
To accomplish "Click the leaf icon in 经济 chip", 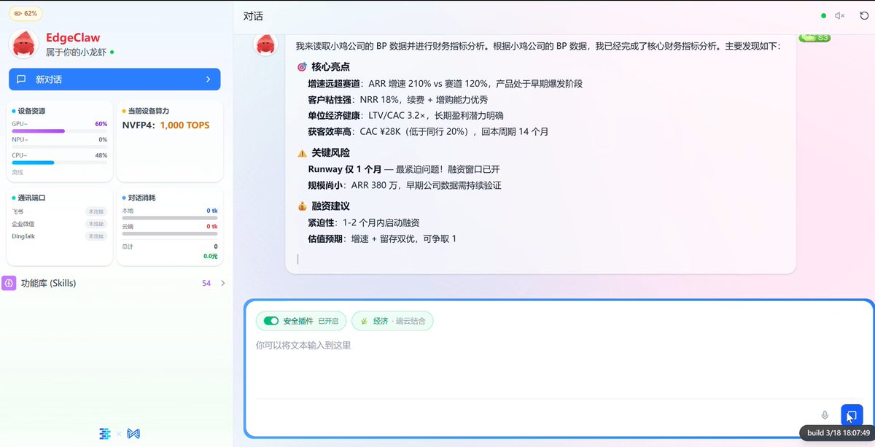I will click(364, 321).
